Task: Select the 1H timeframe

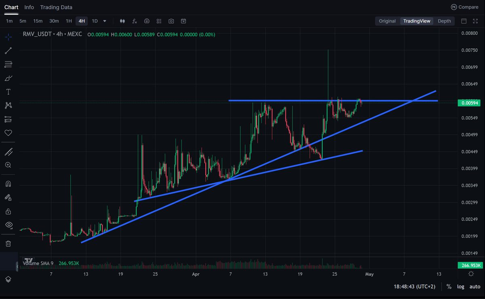Action: (x=68, y=21)
